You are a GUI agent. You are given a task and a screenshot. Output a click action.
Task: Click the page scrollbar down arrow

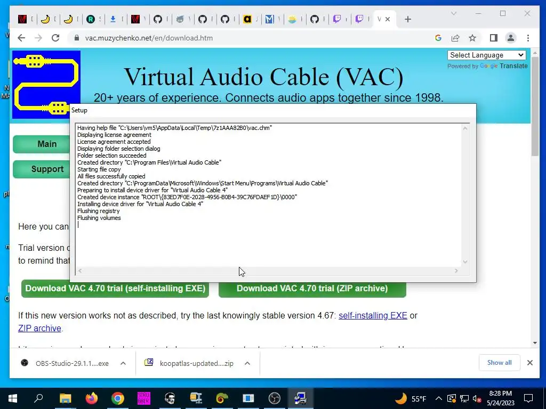coord(535,343)
